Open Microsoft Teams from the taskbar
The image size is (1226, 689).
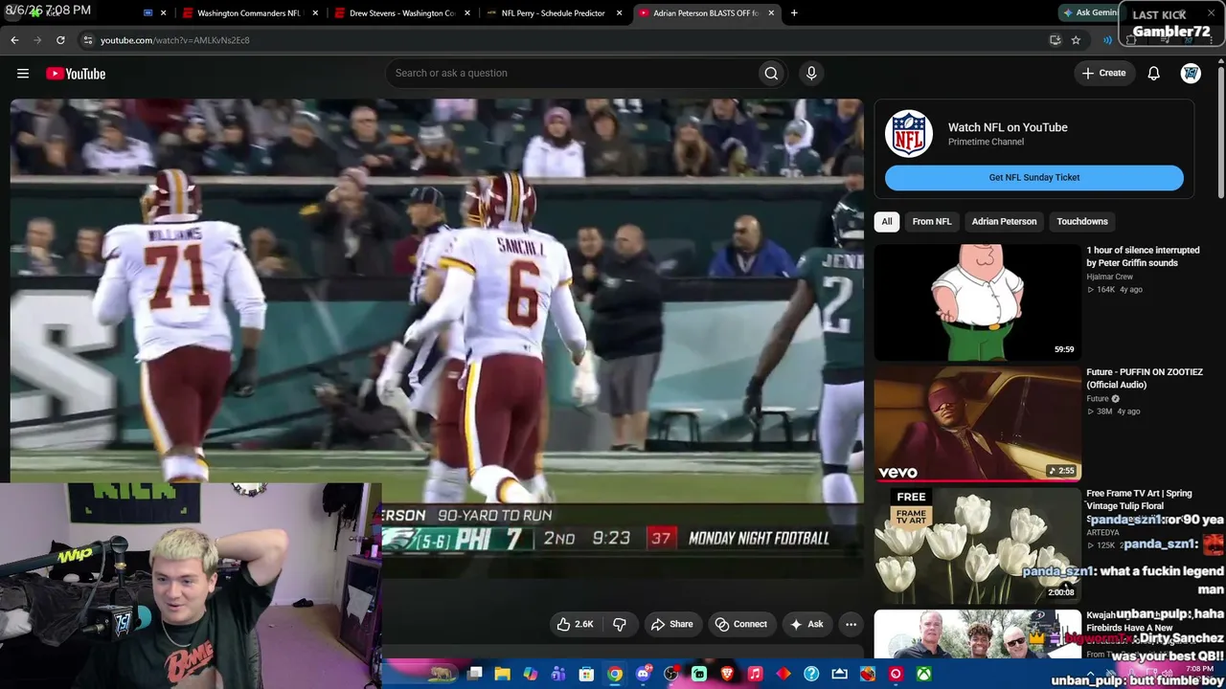tap(558, 674)
